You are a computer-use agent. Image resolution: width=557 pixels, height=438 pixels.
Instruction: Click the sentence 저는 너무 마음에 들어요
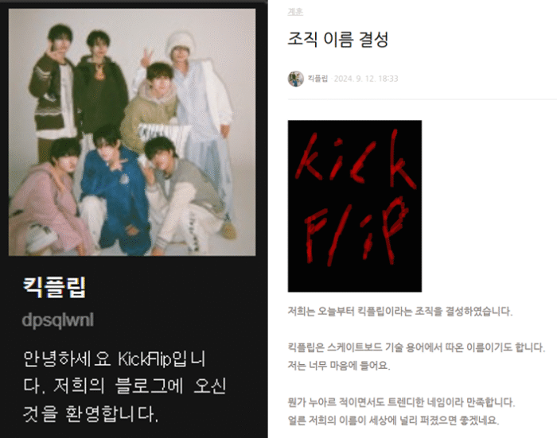(339, 365)
